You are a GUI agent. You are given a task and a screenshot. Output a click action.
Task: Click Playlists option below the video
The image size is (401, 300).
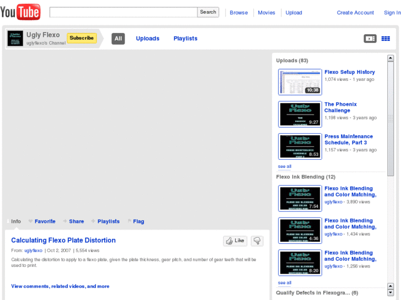[x=109, y=221]
